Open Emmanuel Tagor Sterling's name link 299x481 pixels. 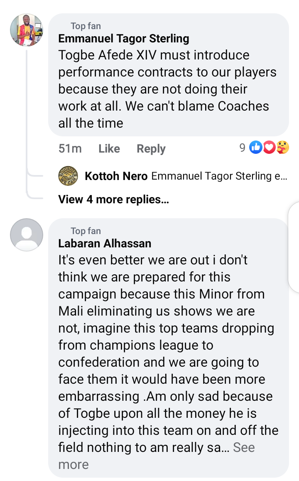[x=123, y=39]
